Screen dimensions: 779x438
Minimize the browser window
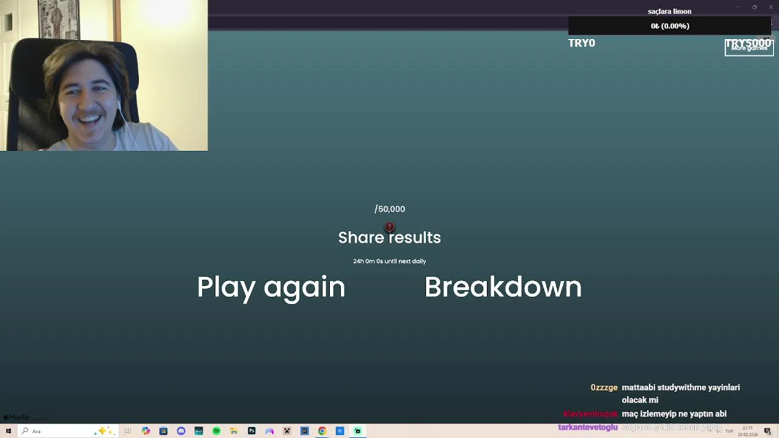(738, 7)
